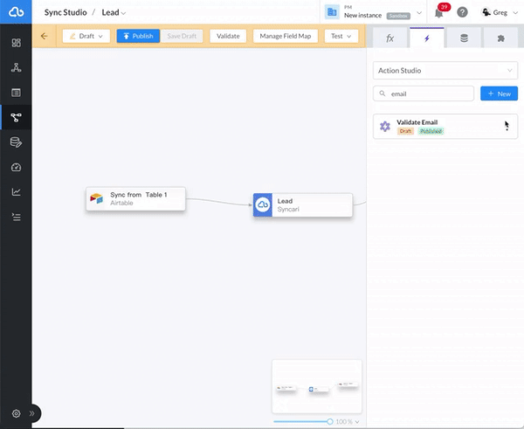The height and width of the screenshot is (429, 524).
Task: Click the pipeline minimap thumbnail
Action: coord(317,386)
